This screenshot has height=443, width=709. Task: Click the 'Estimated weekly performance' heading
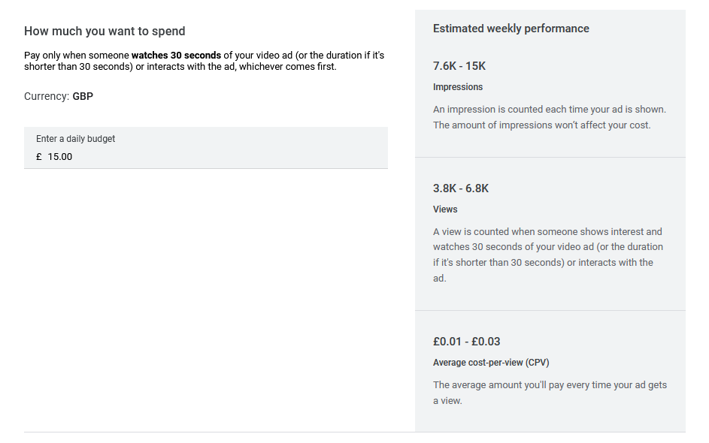click(x=511, y=29)
